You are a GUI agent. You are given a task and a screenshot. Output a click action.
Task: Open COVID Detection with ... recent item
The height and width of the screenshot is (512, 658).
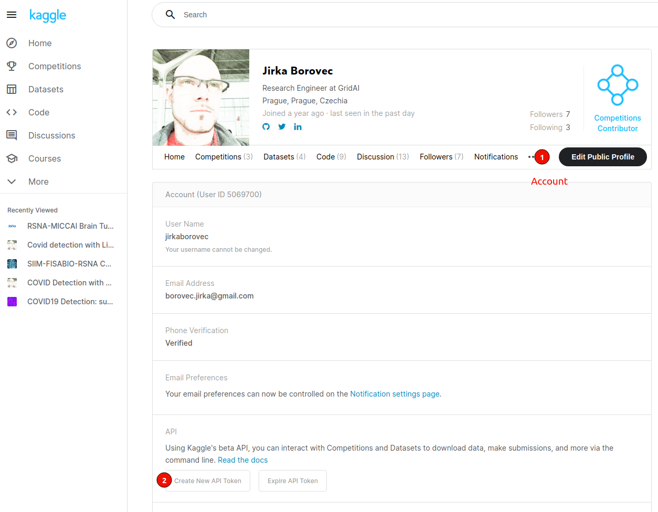tap(69, 283)
